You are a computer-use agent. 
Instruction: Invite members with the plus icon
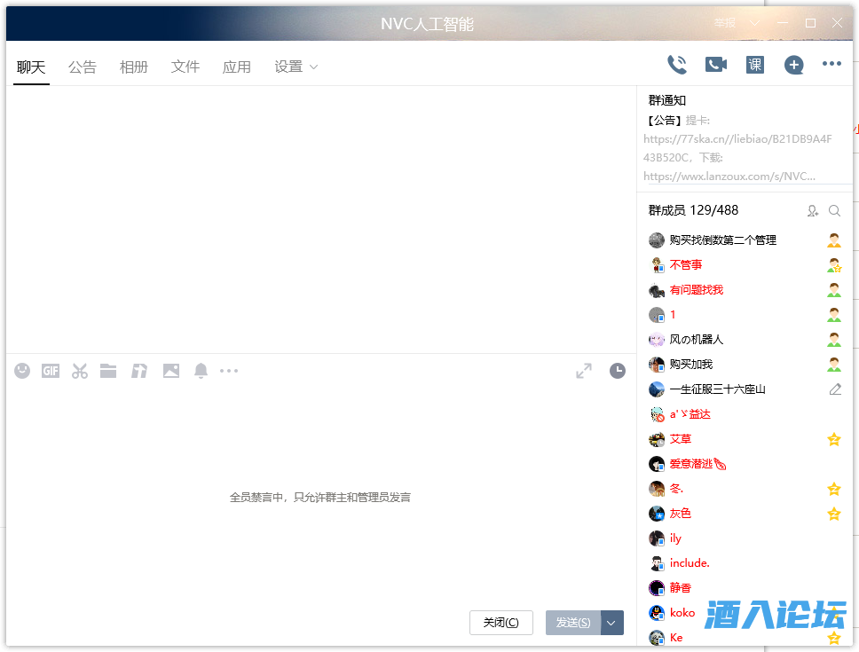pyautogui.click(x=793, y=65)
